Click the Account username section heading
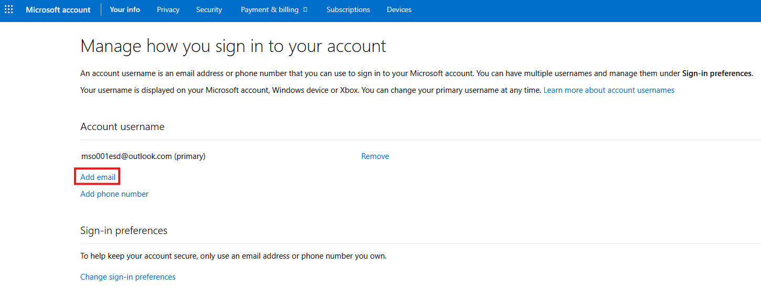Image resolution: width=761 pixels, height=288 pixels. pyautogui.click(x=122, y=127)
